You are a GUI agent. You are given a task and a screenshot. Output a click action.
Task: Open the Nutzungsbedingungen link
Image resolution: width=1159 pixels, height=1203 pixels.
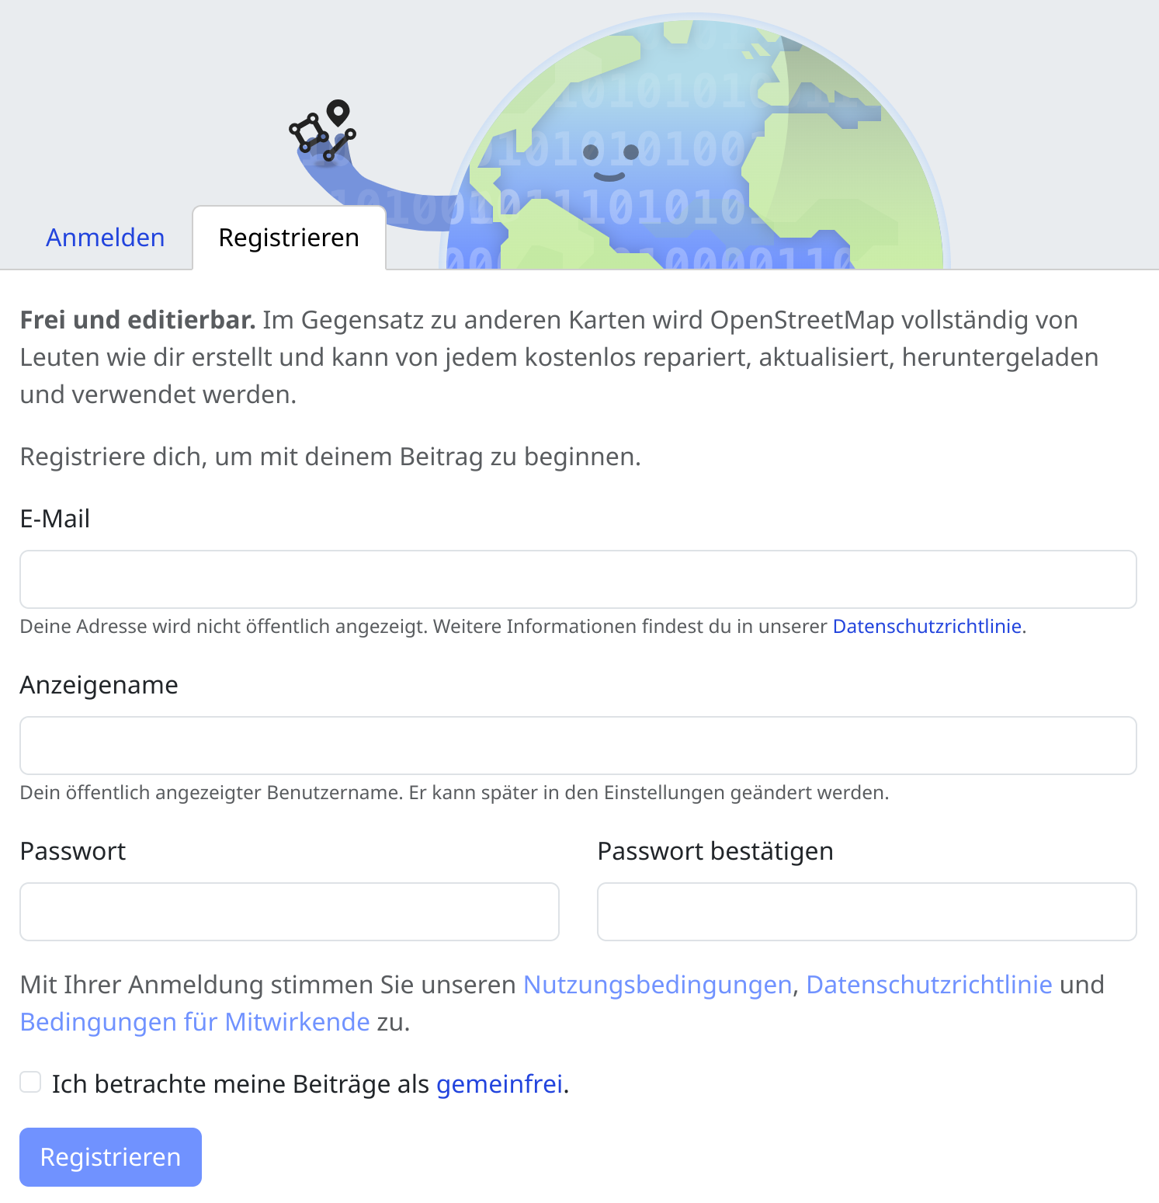656,985
